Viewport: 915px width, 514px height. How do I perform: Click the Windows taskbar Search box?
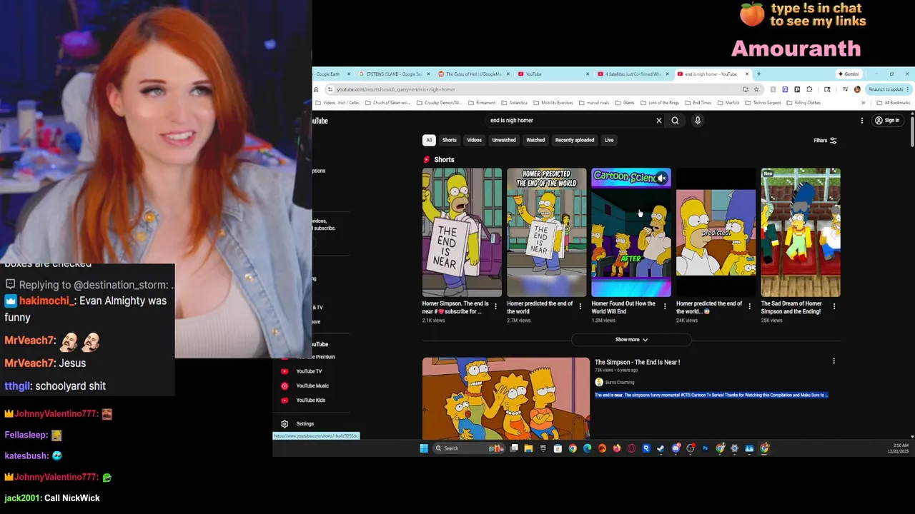pyautogui.click(x=468, y=448)
